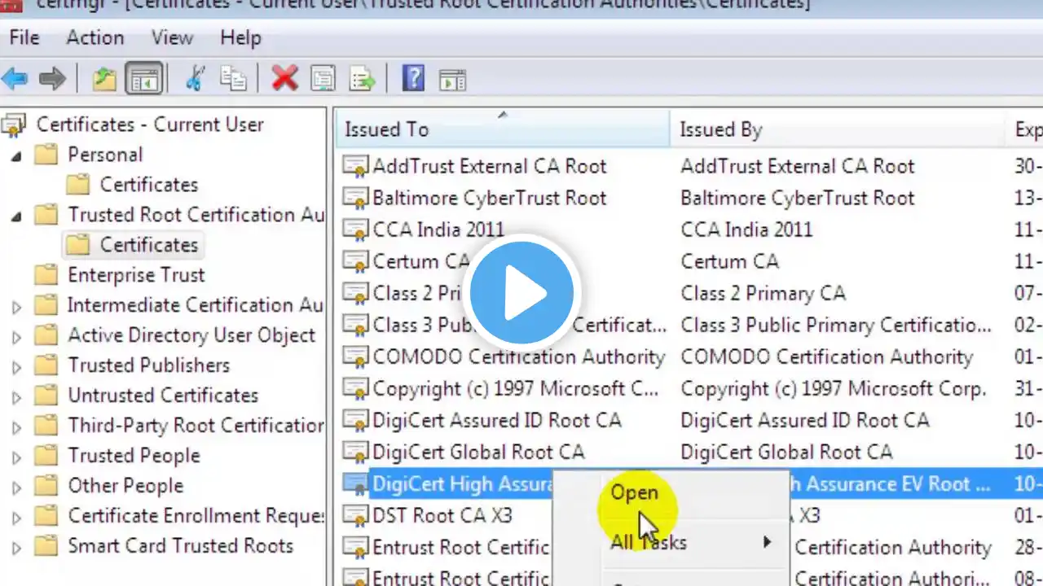Open the All Tasks submenu
This screenshot has width=1043, height=586.
pyautogui.click(x=691, y=543)
